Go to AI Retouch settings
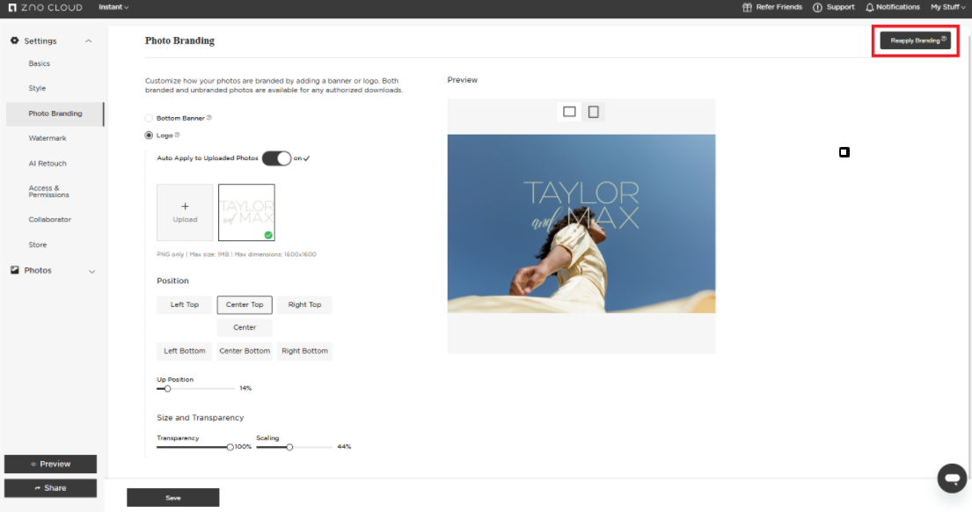This screenshot has width=972, height=512. pyautogui.click(x=48, y=164)
